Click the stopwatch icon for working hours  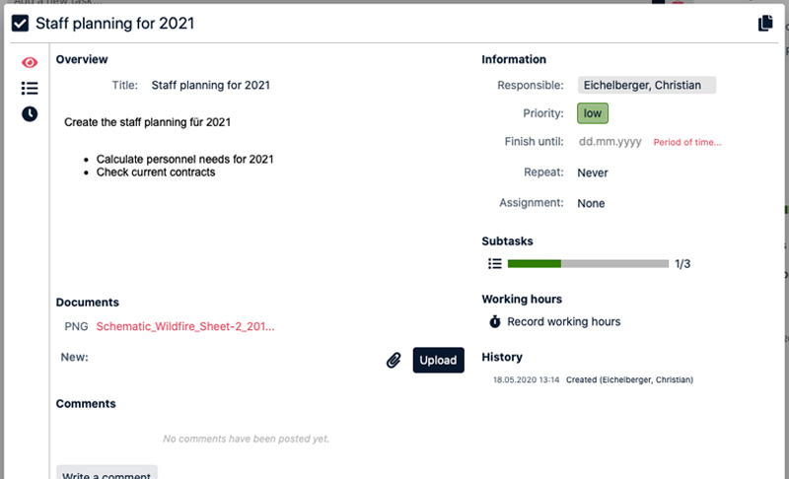(x=495, y=321)
